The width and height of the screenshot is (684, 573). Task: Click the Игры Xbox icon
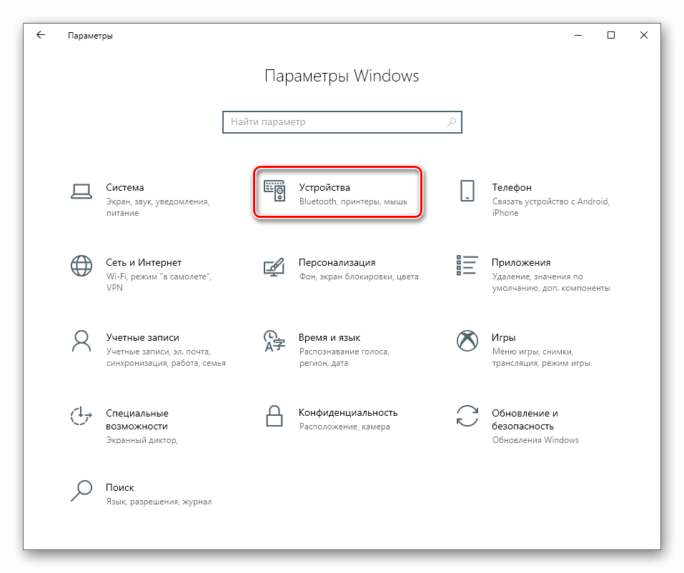[467, 341]
